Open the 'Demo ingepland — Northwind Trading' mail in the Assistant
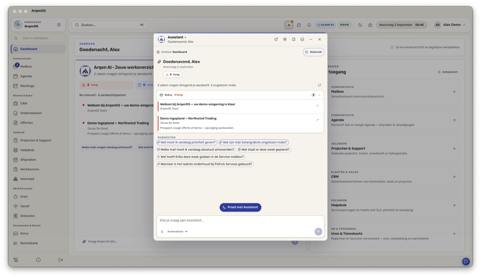Image resolution: width=481 pixels, height=277 pixels. (x=240, y=123)
